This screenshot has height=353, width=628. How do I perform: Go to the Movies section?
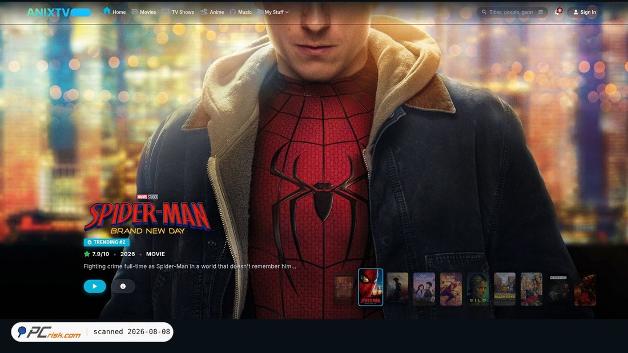(144, 12)
